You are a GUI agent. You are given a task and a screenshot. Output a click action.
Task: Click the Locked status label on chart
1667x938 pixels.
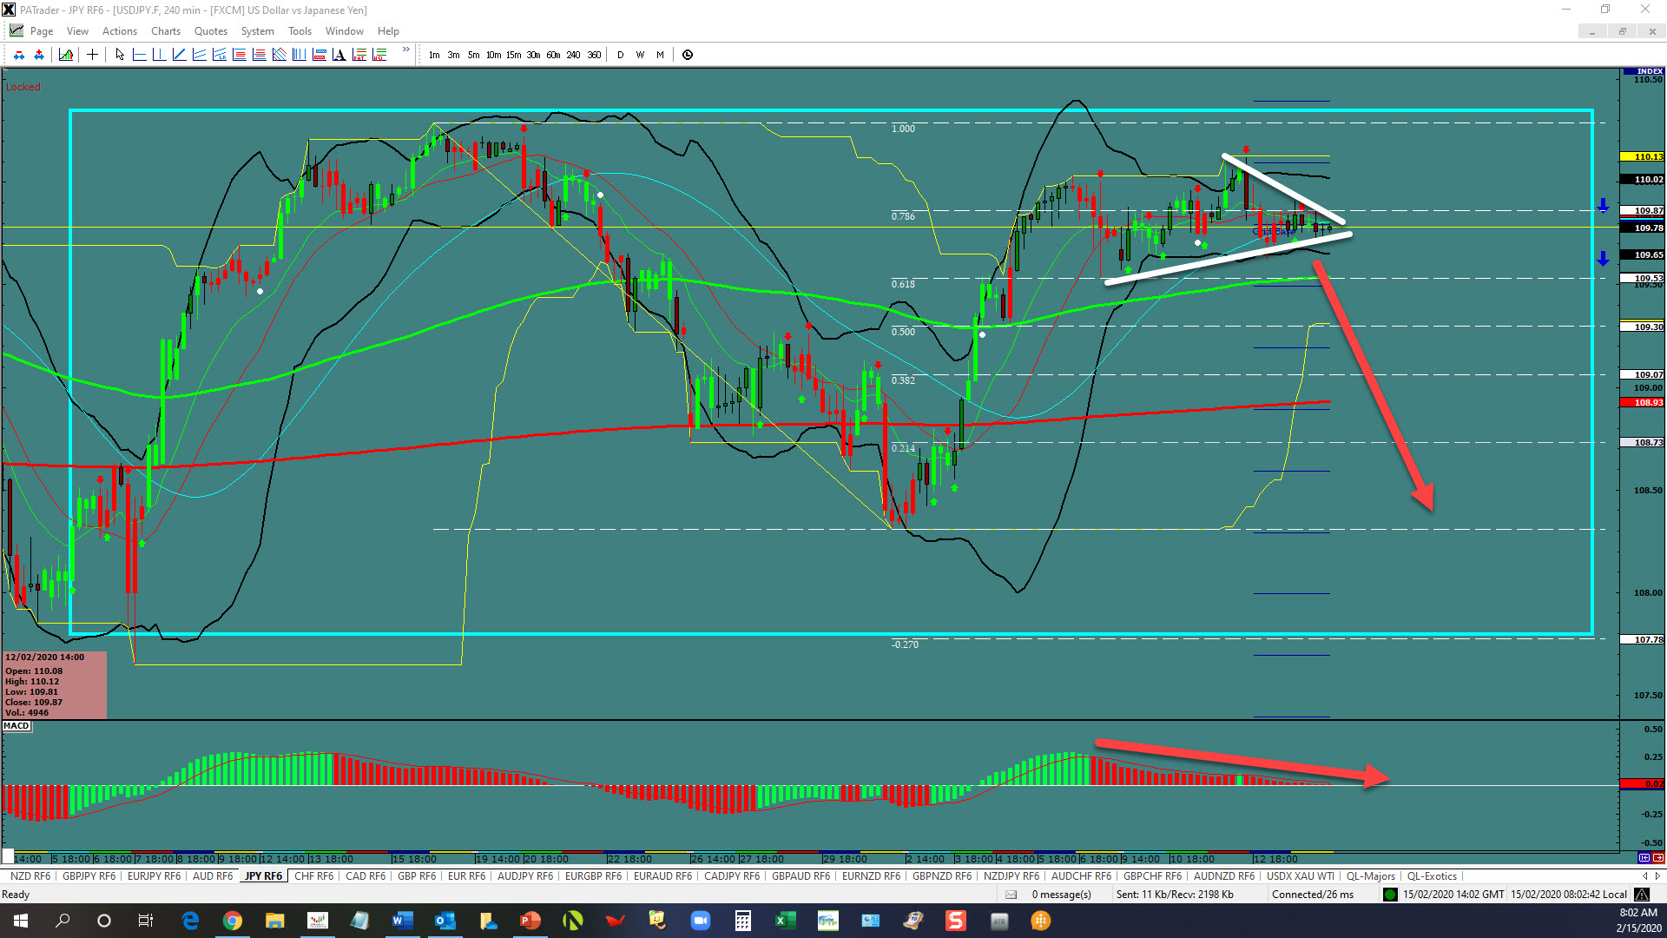tap(23, 87)
